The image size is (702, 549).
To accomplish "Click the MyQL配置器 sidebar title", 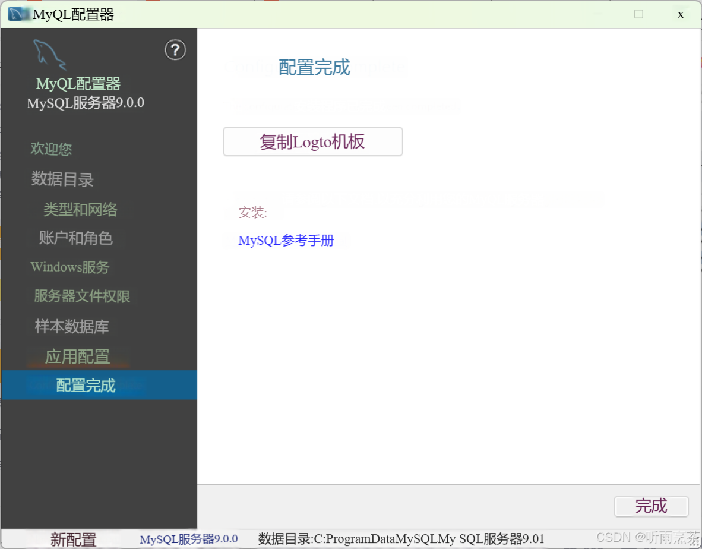I will pos(78,84).
